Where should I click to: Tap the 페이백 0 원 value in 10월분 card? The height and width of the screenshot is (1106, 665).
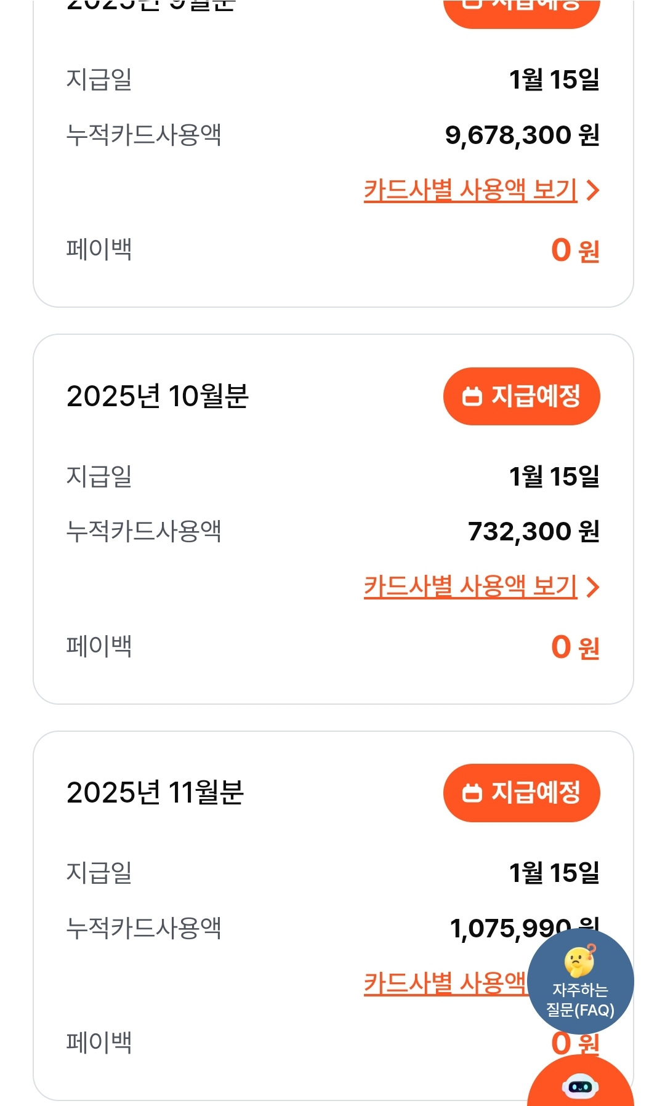[x=574, y=647]
